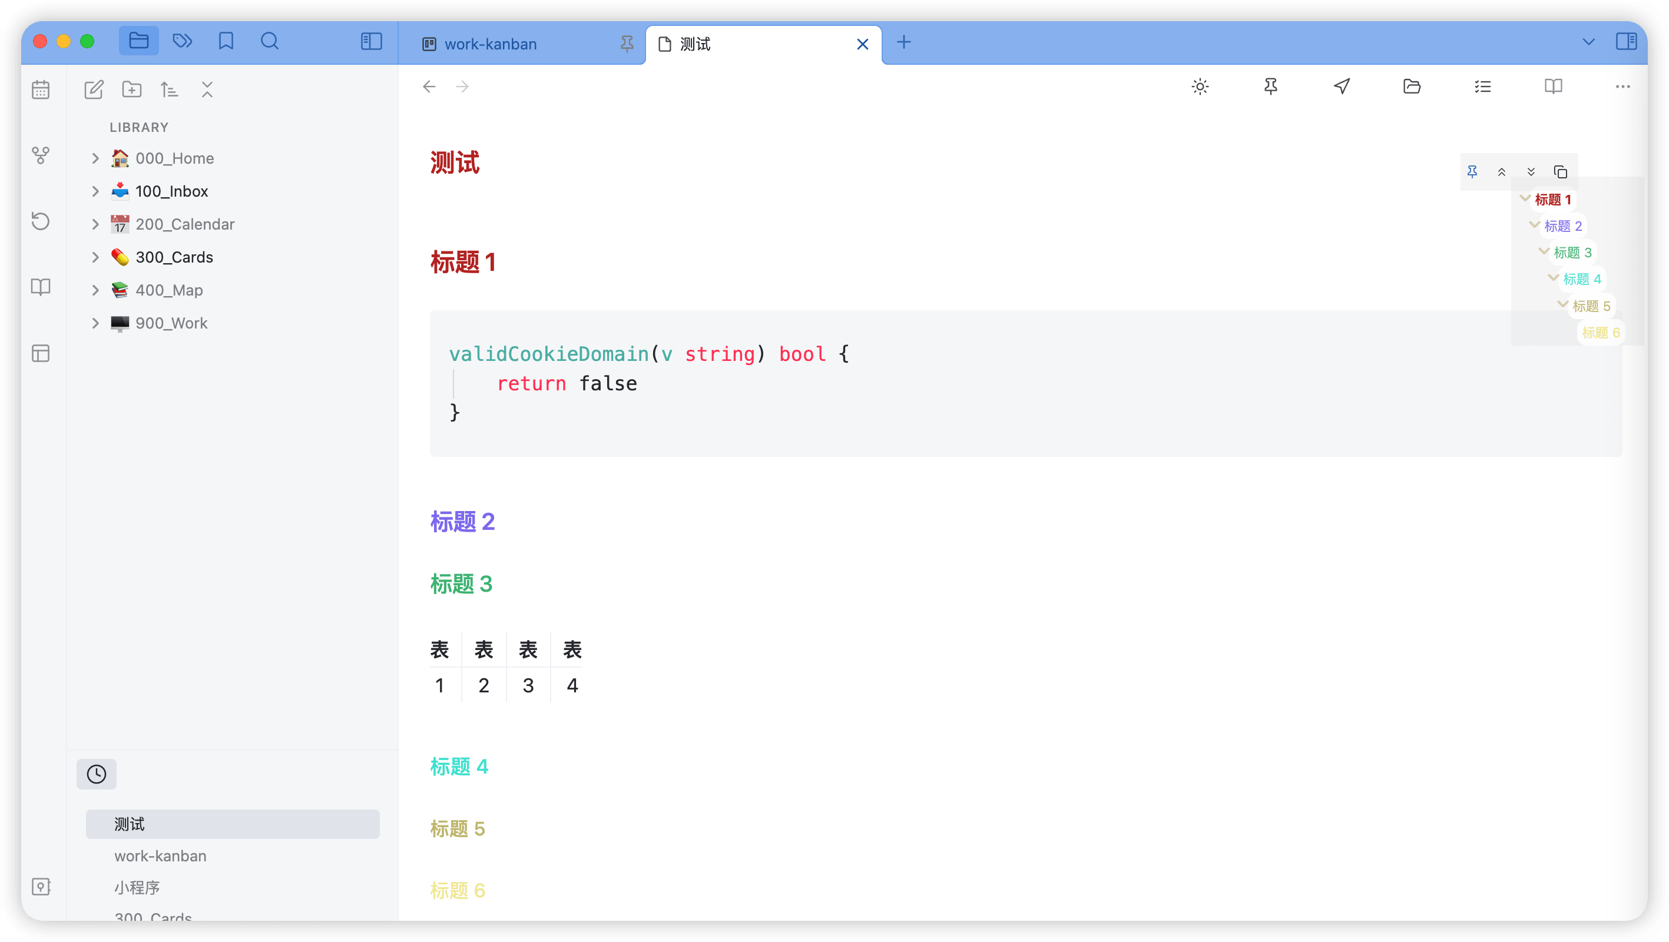The width and height of the screenshot is (1669, 942).
Task: Click the 标题 2 heading in note
Action: tap(463, 522)
